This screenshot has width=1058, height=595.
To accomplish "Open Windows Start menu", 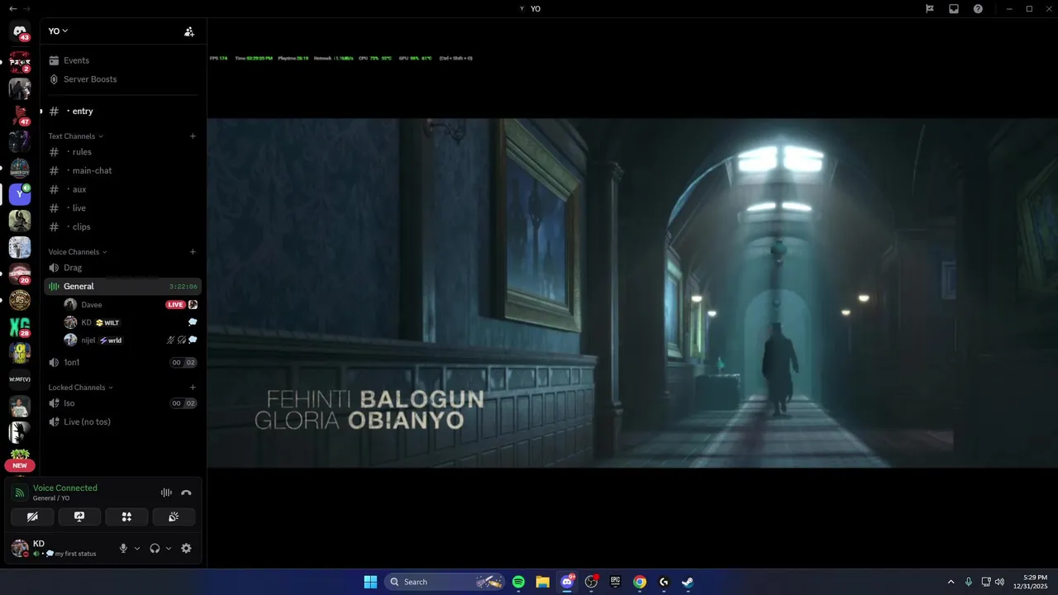I will [x=370, y=582].
